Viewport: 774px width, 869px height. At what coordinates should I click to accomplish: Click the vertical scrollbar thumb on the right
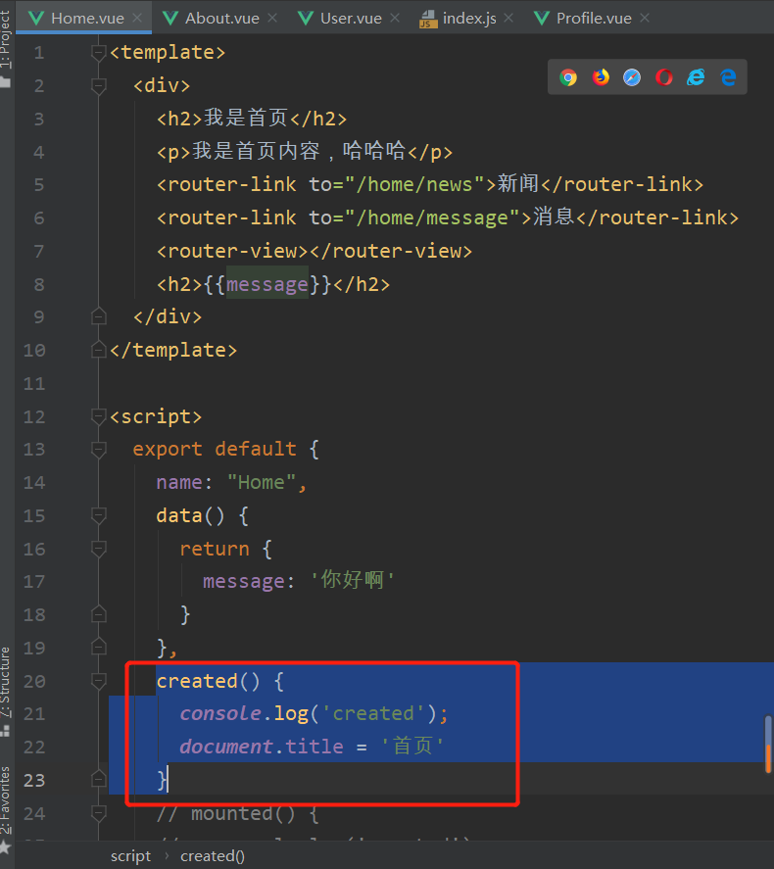[768, 744]
